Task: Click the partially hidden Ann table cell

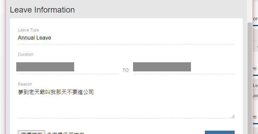Action: click(x=255, y=96)
